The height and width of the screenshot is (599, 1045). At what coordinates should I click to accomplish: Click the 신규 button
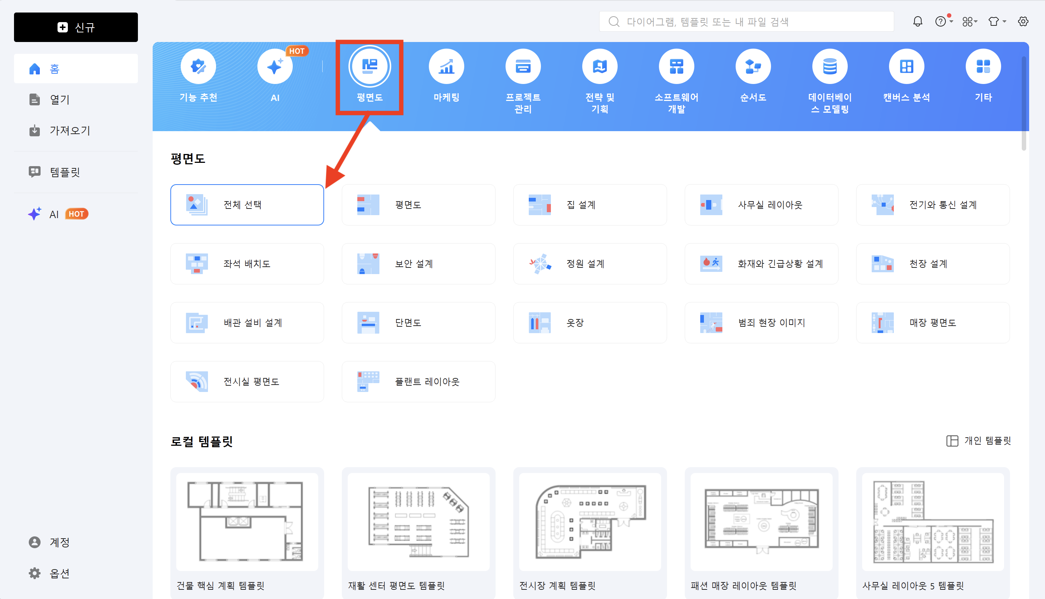76,27
